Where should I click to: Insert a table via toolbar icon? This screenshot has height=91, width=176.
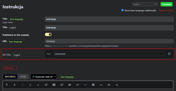pos(70,85)
